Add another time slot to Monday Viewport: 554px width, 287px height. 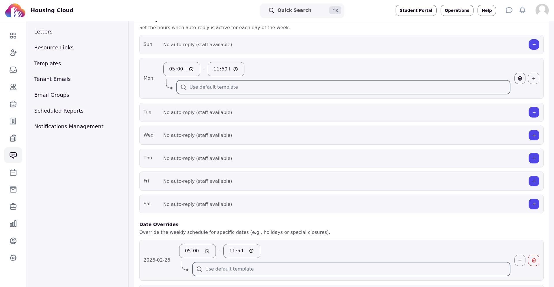(x=534, y=78)
